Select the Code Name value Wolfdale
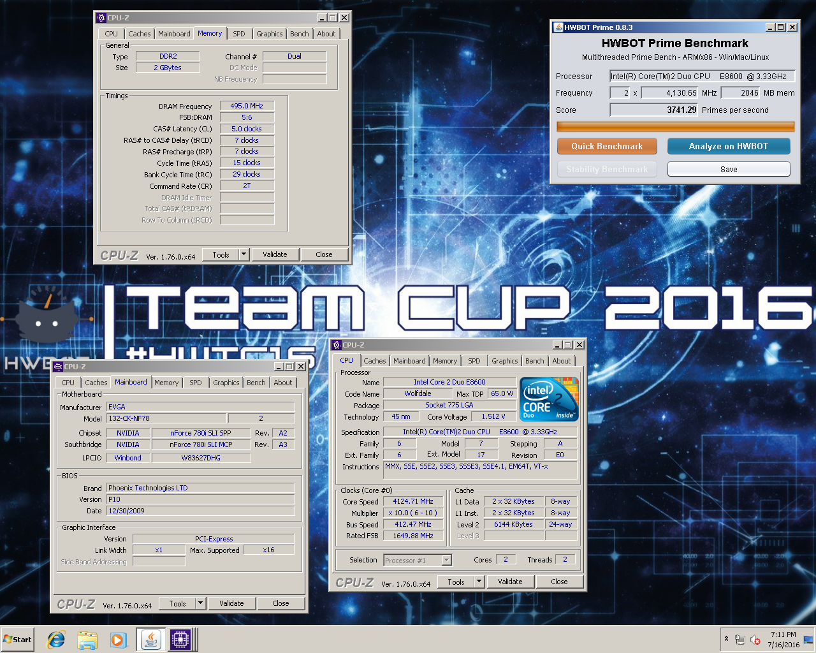The width and height of the screenshot is (816, 653). click(x=418, y=393)
